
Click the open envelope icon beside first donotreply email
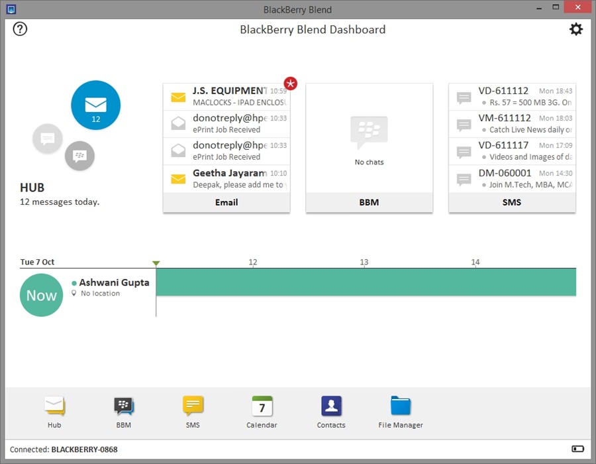coord(178,123)
